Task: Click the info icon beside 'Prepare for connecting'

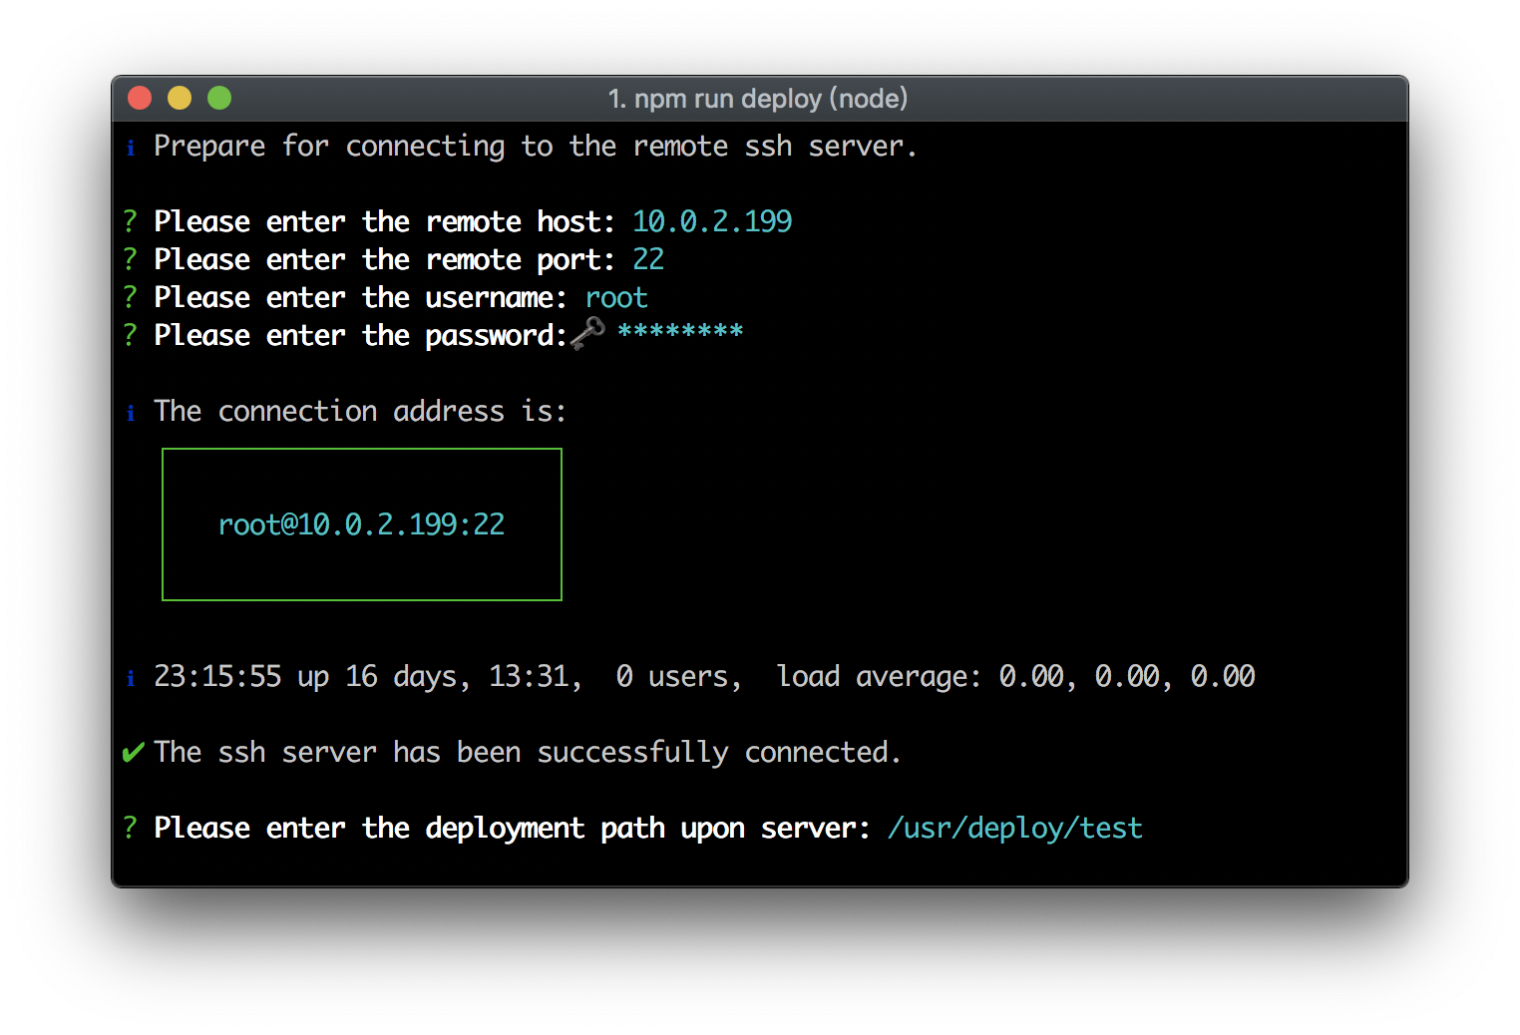Action: pos(131,148)
